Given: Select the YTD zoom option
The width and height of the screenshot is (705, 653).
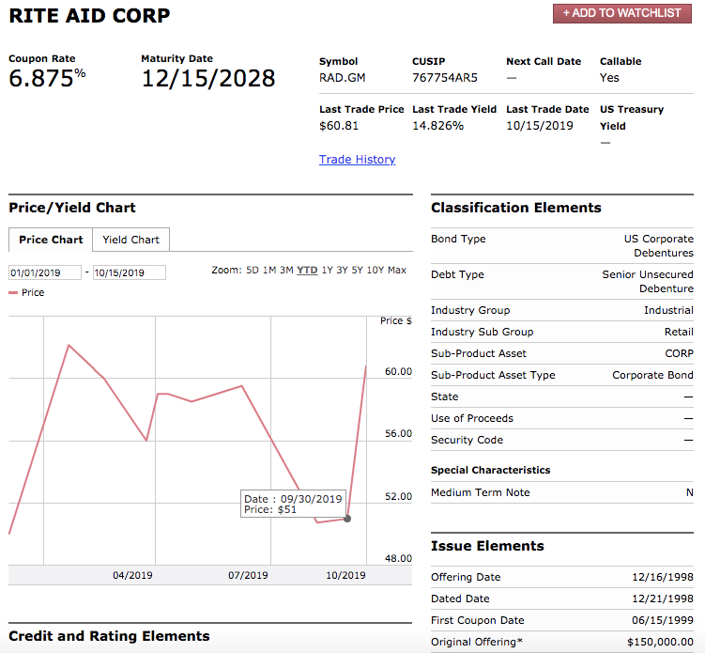Looking at the screenshot, I should pyautogui.click(x=307, y=270).
